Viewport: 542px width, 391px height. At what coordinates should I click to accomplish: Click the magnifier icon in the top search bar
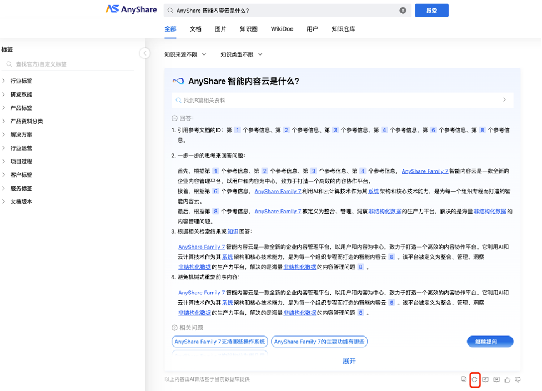(170, 11)
